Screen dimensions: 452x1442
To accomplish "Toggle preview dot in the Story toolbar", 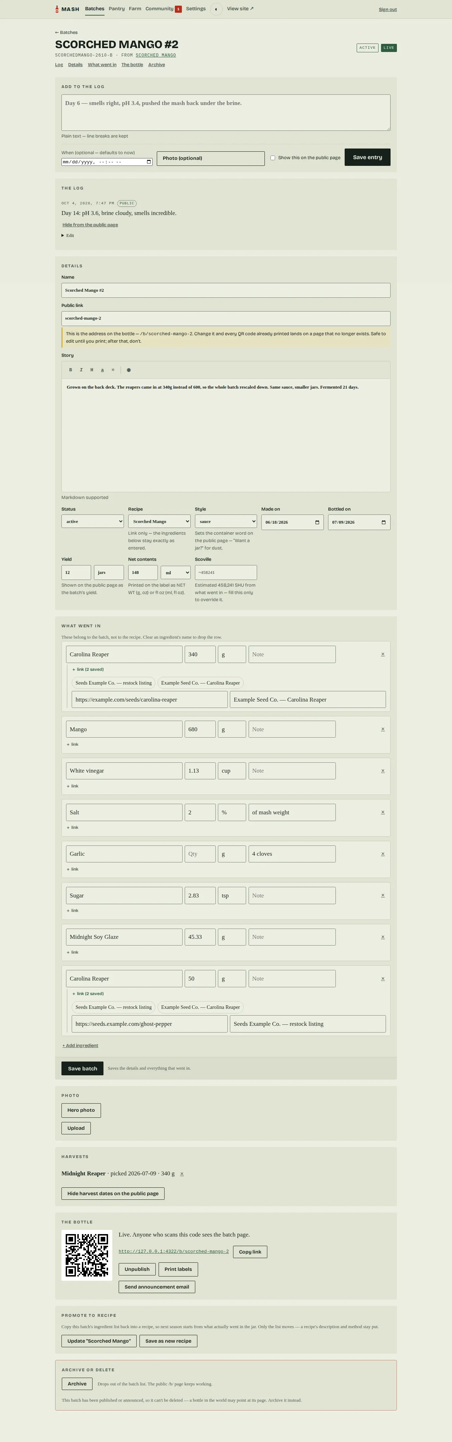I will point(129,370).
